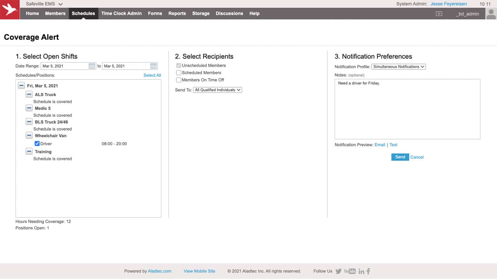Click the Cancel link

[417, 157]
